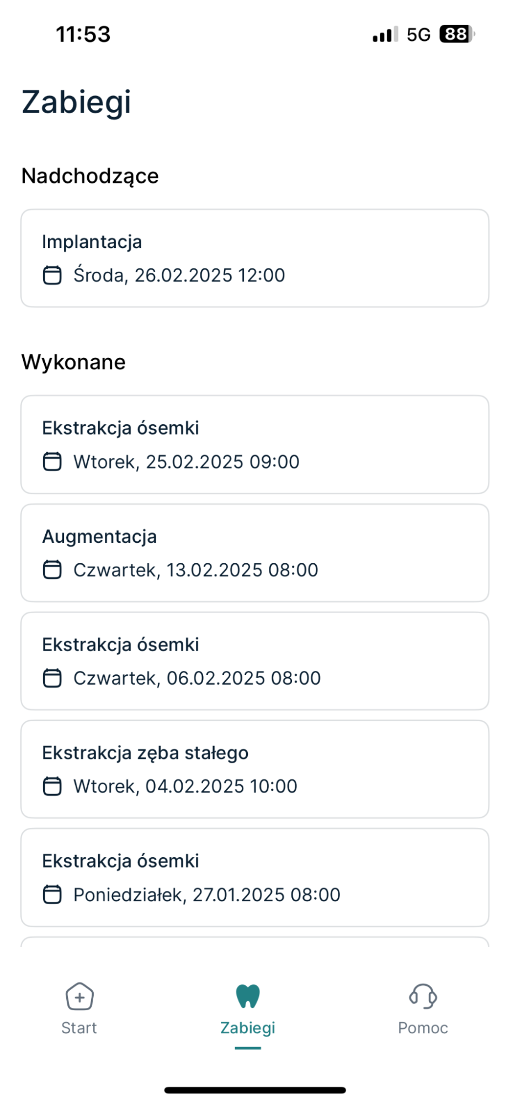Tap calendar icon on Implantacja card
Viewport: 510px width, 1104px height.
pyautogui.click(x=52, y=275)
